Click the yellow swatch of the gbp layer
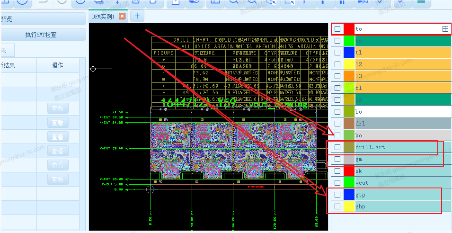Screen dimensions: 452x233 [x=349, y=206]
